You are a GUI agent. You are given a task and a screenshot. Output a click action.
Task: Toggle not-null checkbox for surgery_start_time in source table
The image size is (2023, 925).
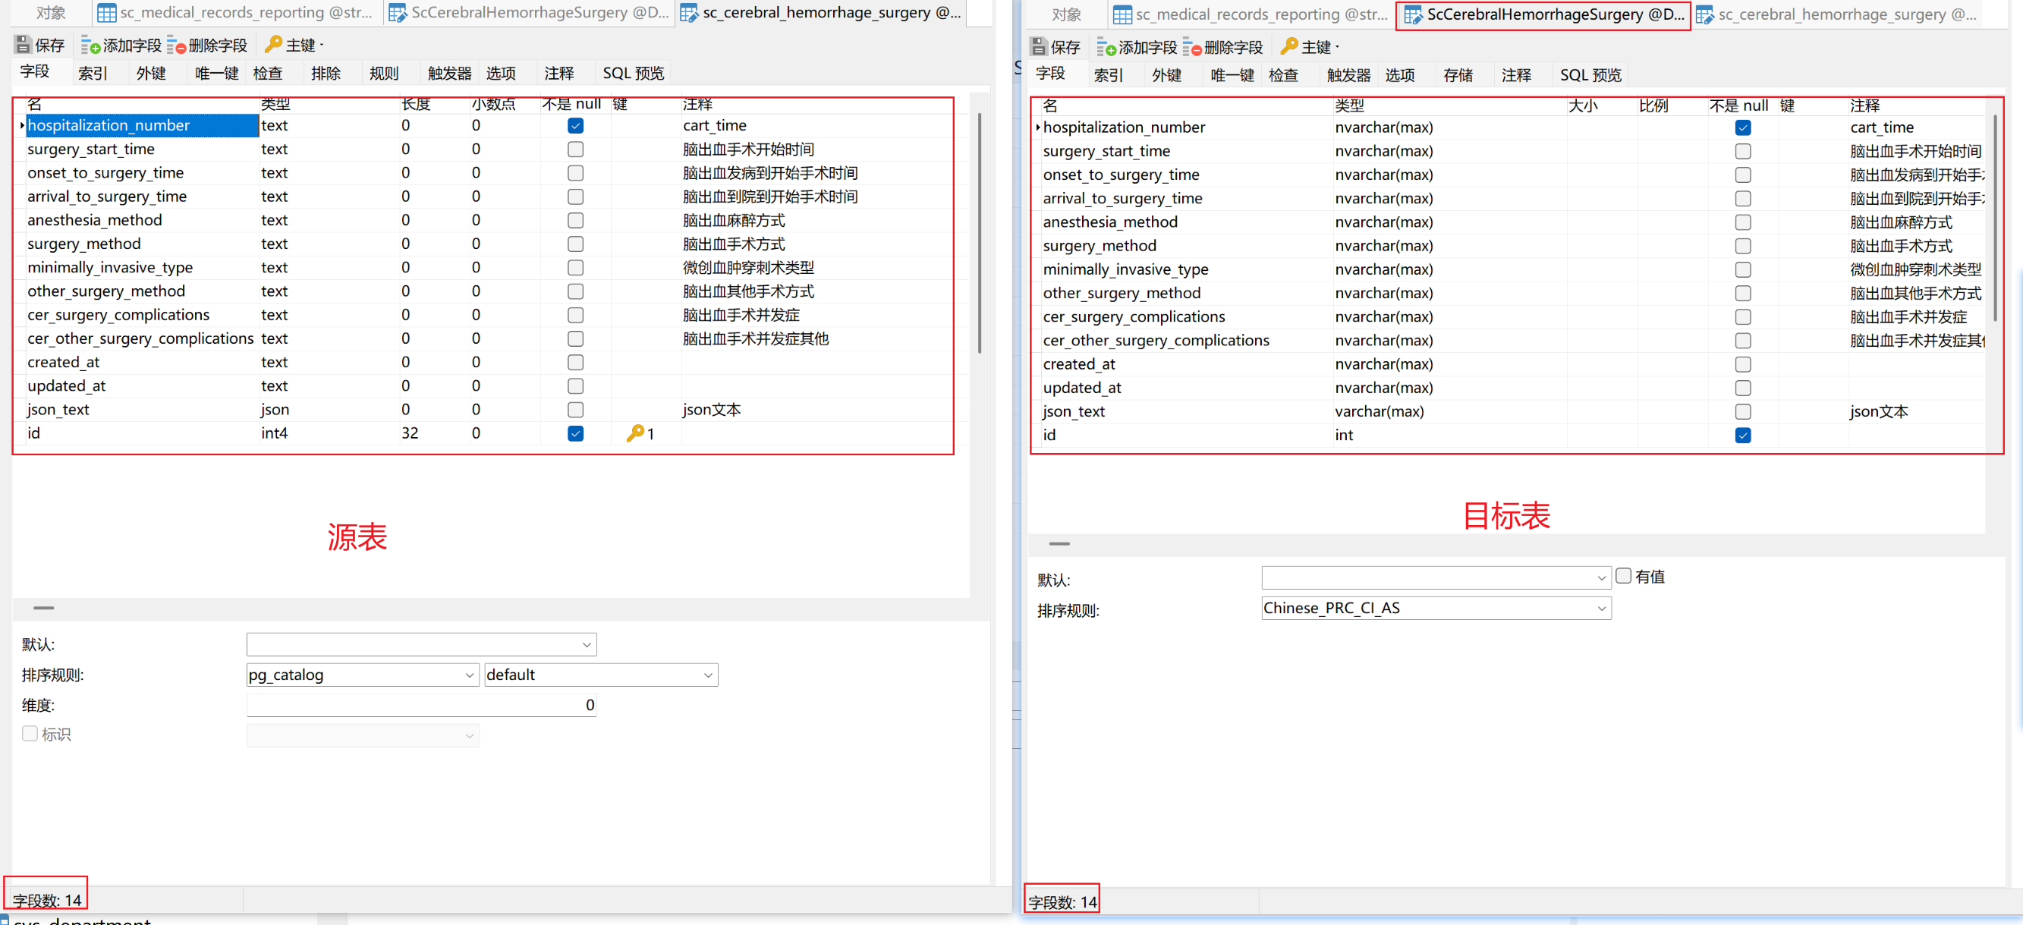coord(575,149)
